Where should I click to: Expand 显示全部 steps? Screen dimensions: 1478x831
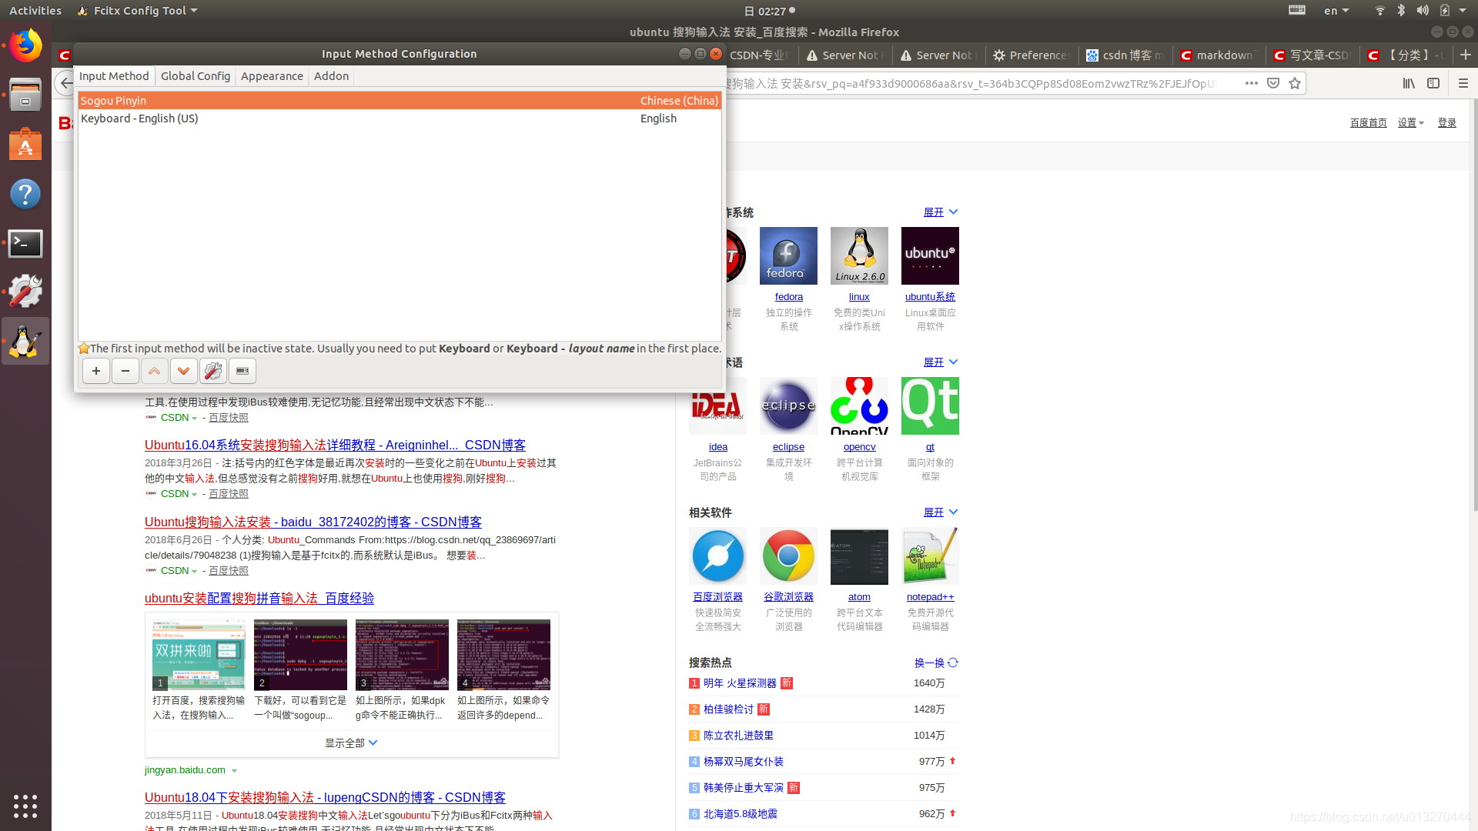[351, 743]
